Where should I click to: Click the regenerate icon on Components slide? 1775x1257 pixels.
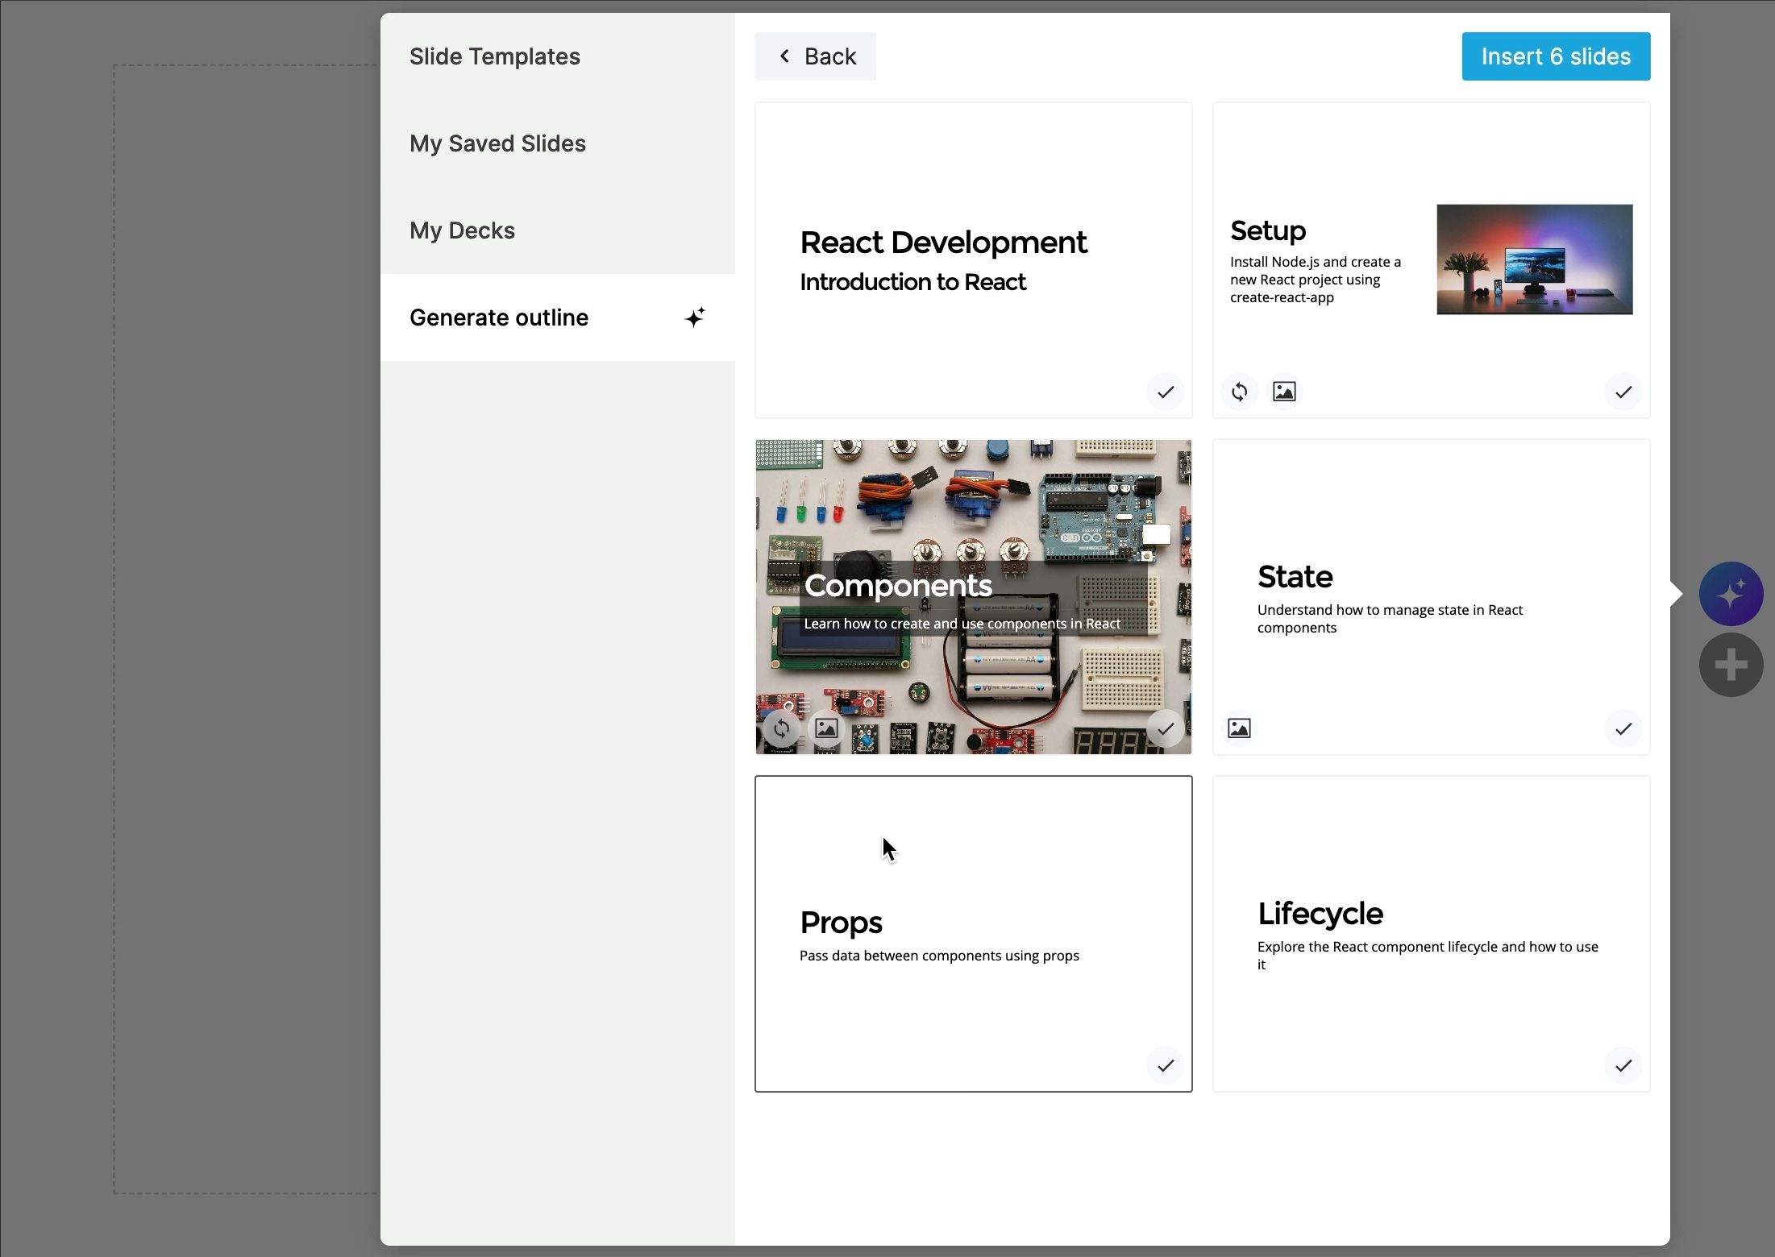(781, 729)
